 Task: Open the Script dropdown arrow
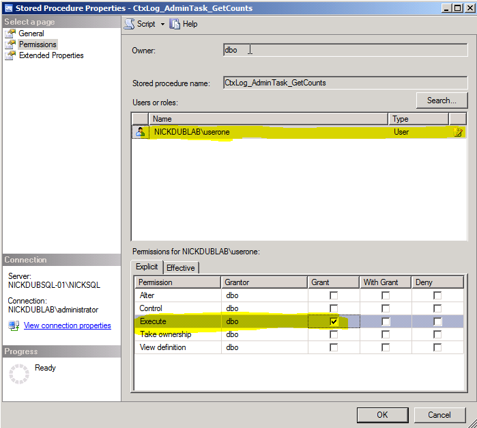(x=162, y=24)
